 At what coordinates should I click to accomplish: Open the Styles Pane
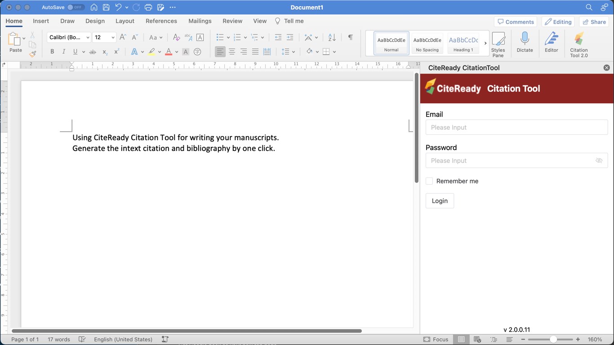(x=498, y=44)
